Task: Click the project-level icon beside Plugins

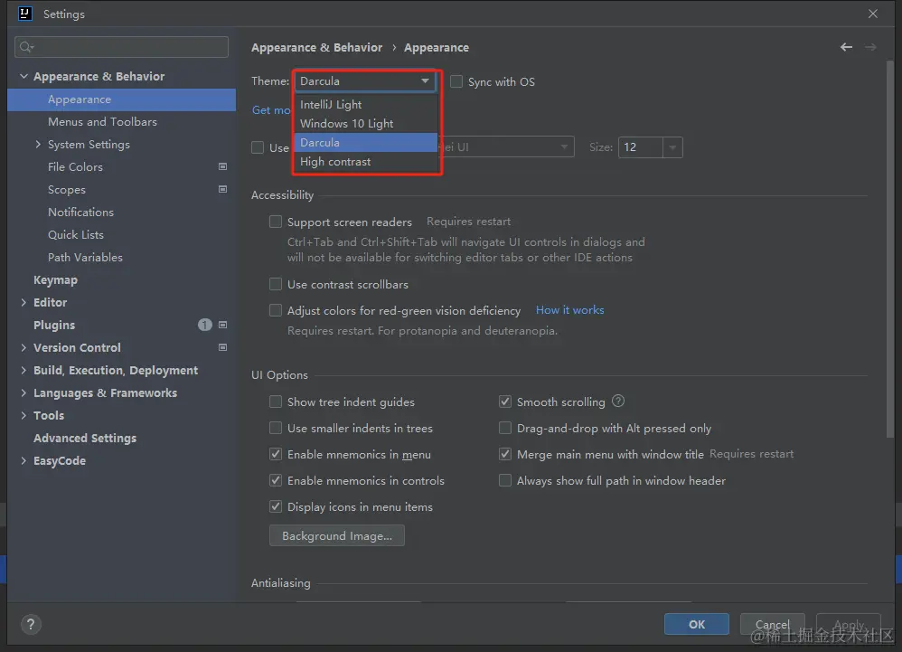Action: [x=222, y=326]
